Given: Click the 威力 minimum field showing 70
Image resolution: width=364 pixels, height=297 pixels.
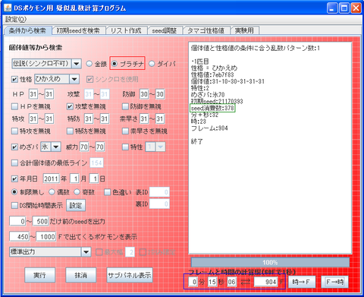Looking at the screenshot, I should click(x=84, y=147).
